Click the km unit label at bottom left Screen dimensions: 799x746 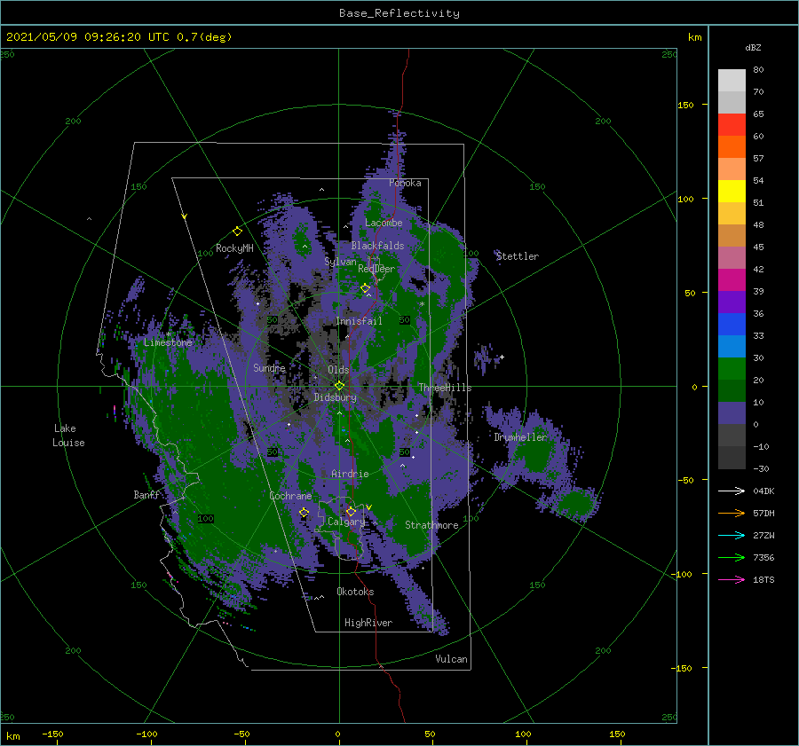tap(12, 736)
